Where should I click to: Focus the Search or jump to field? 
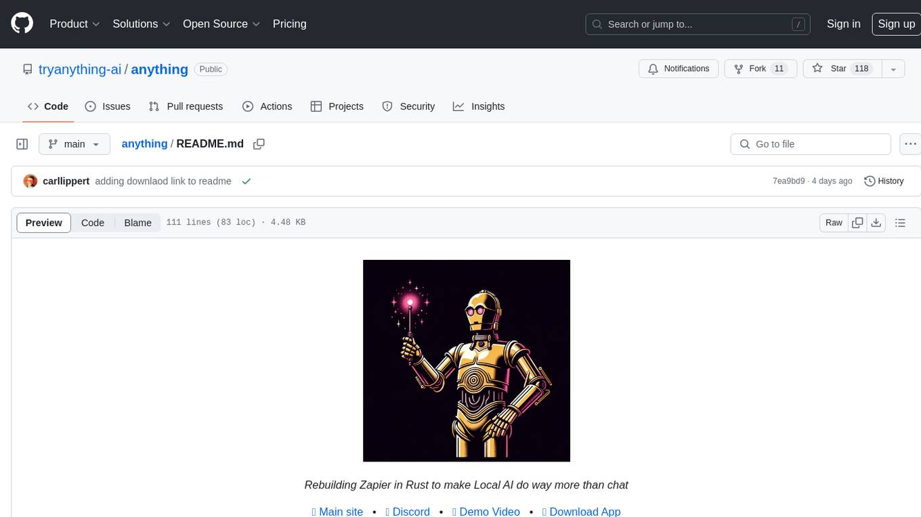pyautogui.click(x=698, y=24)
